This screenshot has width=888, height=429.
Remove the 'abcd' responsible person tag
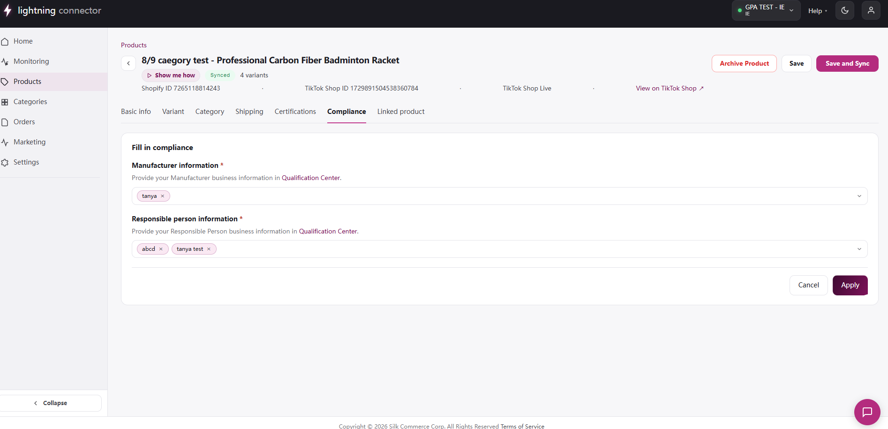(161, 249)
